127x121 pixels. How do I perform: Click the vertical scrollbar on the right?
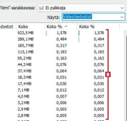(x=125, y=76)
